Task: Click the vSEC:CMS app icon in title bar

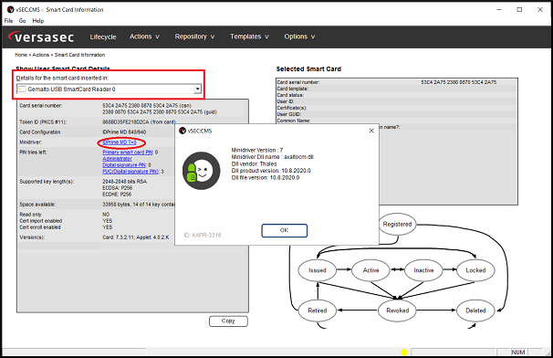Action: [x=11, y=9]
